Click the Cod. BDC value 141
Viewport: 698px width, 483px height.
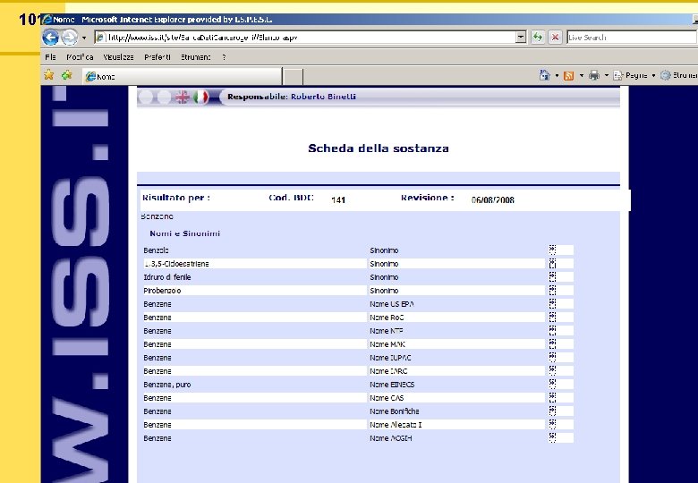338,200
